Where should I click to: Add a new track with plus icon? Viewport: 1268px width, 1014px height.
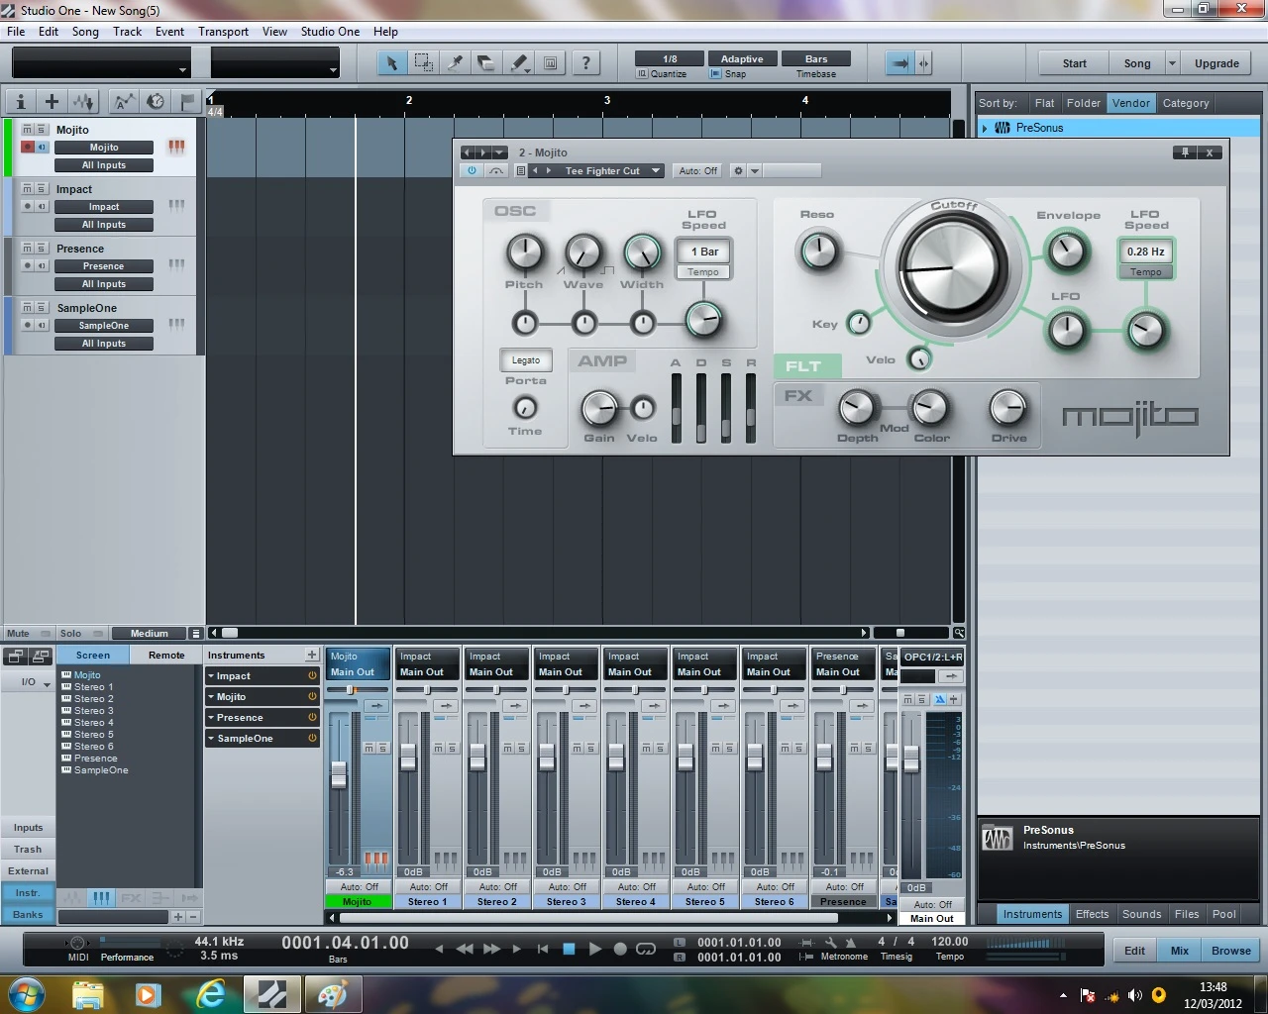coord(52,101)
